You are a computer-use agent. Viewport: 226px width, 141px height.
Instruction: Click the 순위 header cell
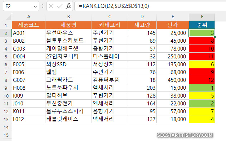point(202,25)
